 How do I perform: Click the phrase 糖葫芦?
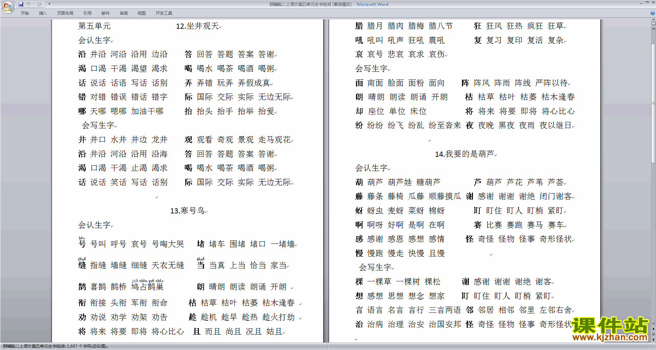pyautogui.click(x=428, y=183)
